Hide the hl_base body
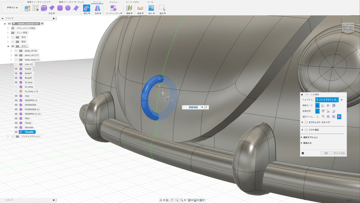Screen dimensions: 360x203 pyautogui.click(x=16, y=82)
